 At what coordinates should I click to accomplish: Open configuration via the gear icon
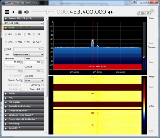tap(20, 12)
